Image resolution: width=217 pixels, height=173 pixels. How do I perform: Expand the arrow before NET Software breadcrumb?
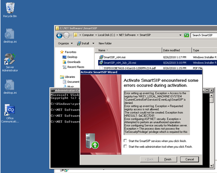pyautogui.click(x=117, y=35)
